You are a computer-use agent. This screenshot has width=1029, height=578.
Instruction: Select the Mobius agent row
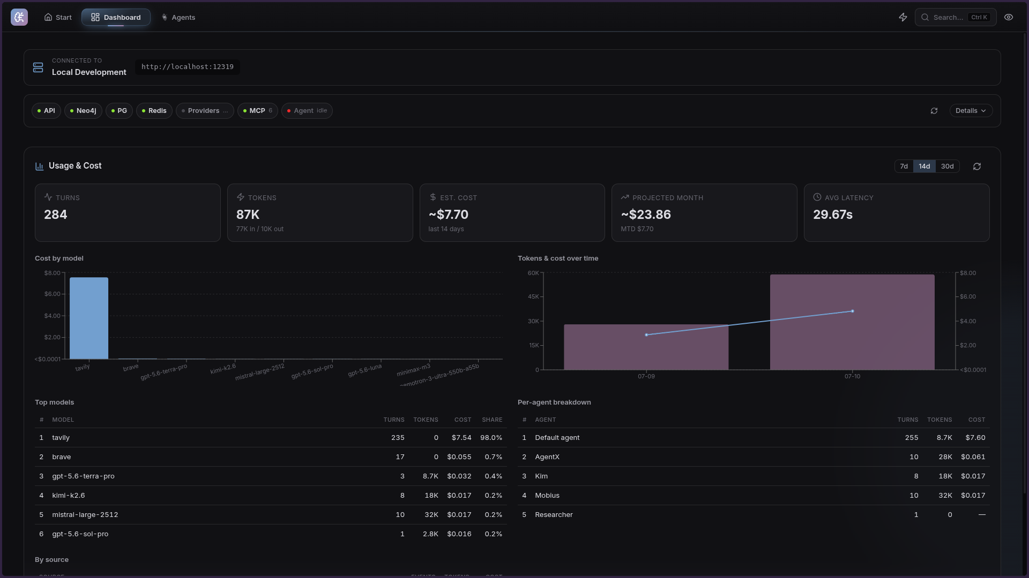(754, 496)
